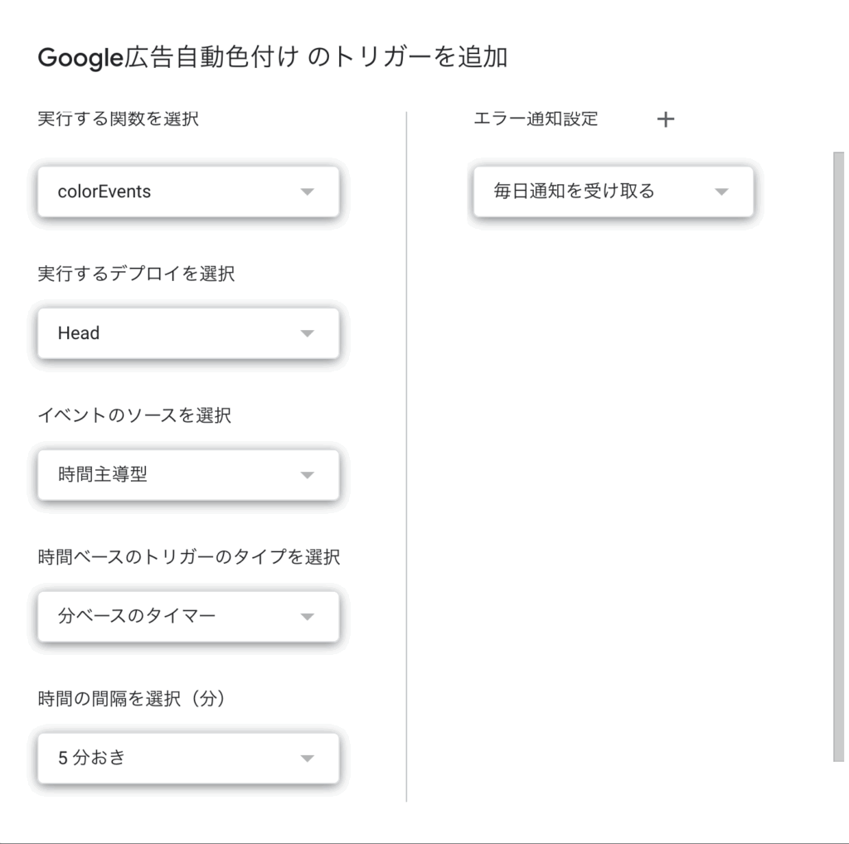Click the 実行する関数を選択 label

118,119
